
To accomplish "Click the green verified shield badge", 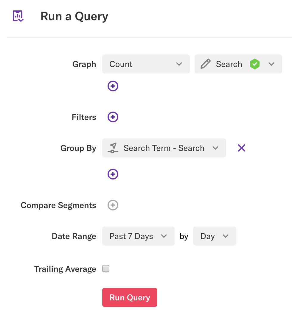I will pos(254,64).
